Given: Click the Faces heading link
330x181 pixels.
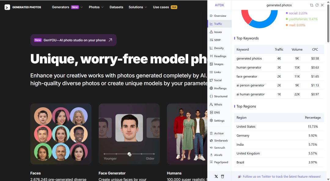Looking at the screenshot, I should point(35,173).
